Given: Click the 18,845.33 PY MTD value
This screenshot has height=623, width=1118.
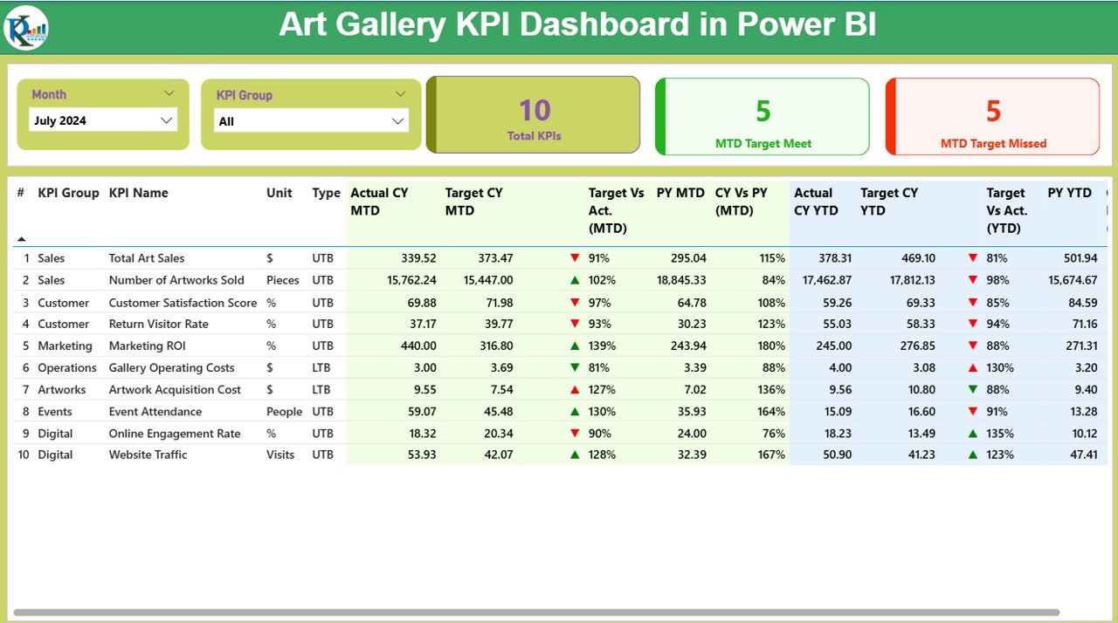Looking at the screenshot, I should click(680, 280).
